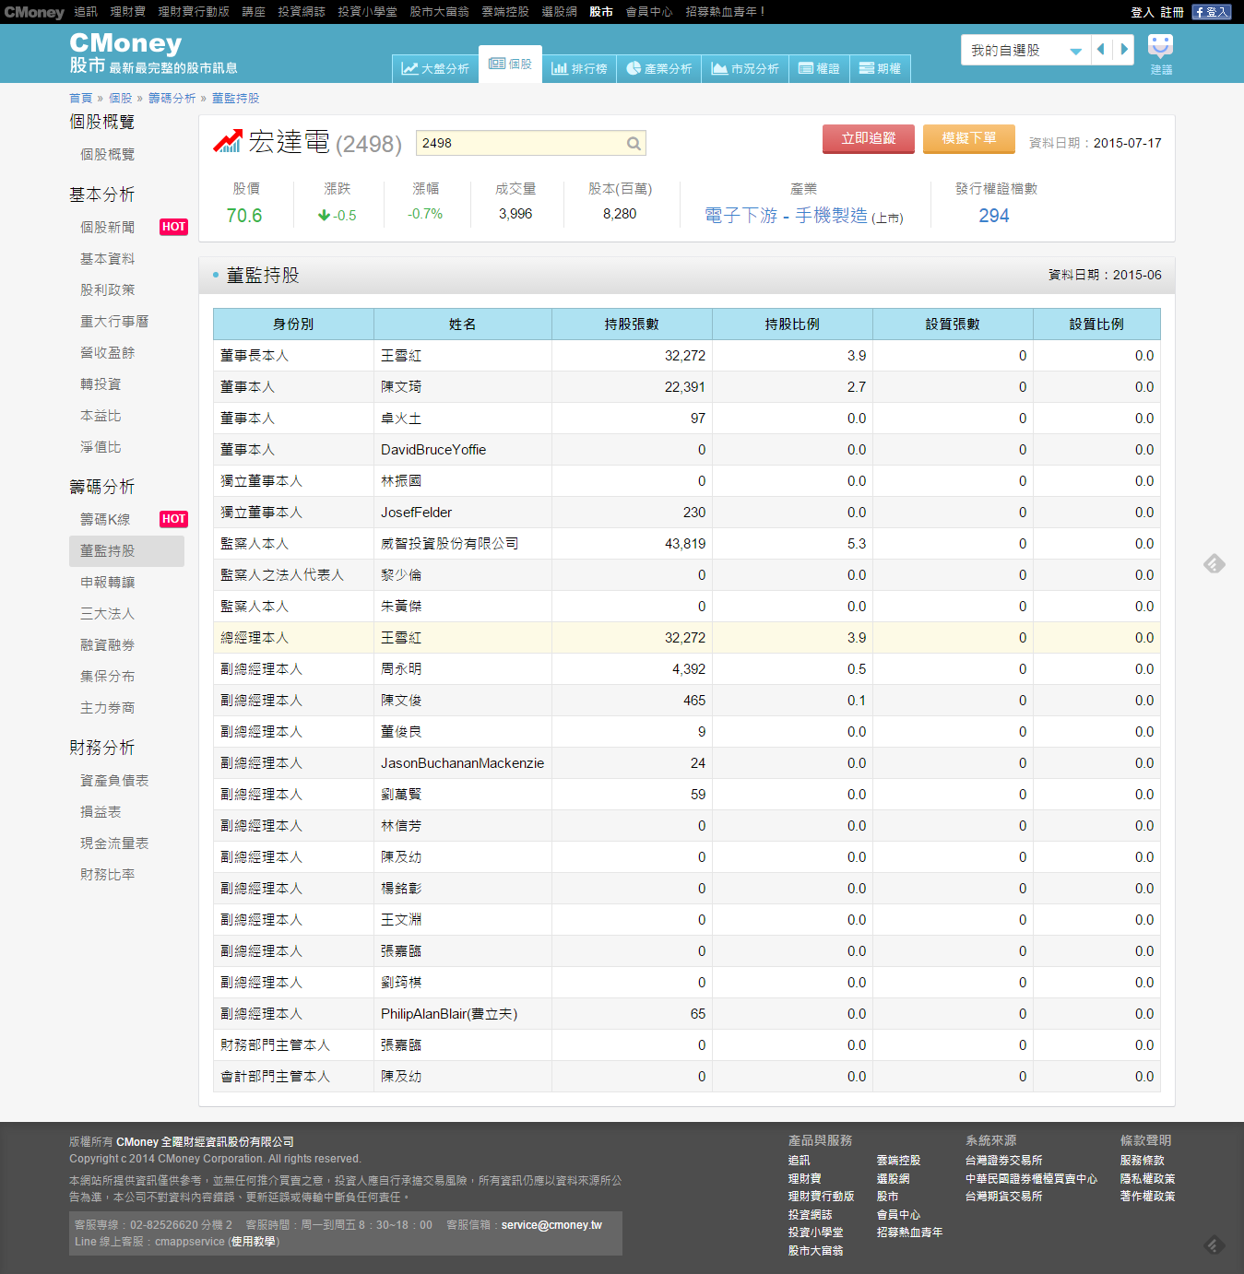1244x1274 pixels.
Task: Open 現金流量表 in the sidebar
Action: click(114, 843)
